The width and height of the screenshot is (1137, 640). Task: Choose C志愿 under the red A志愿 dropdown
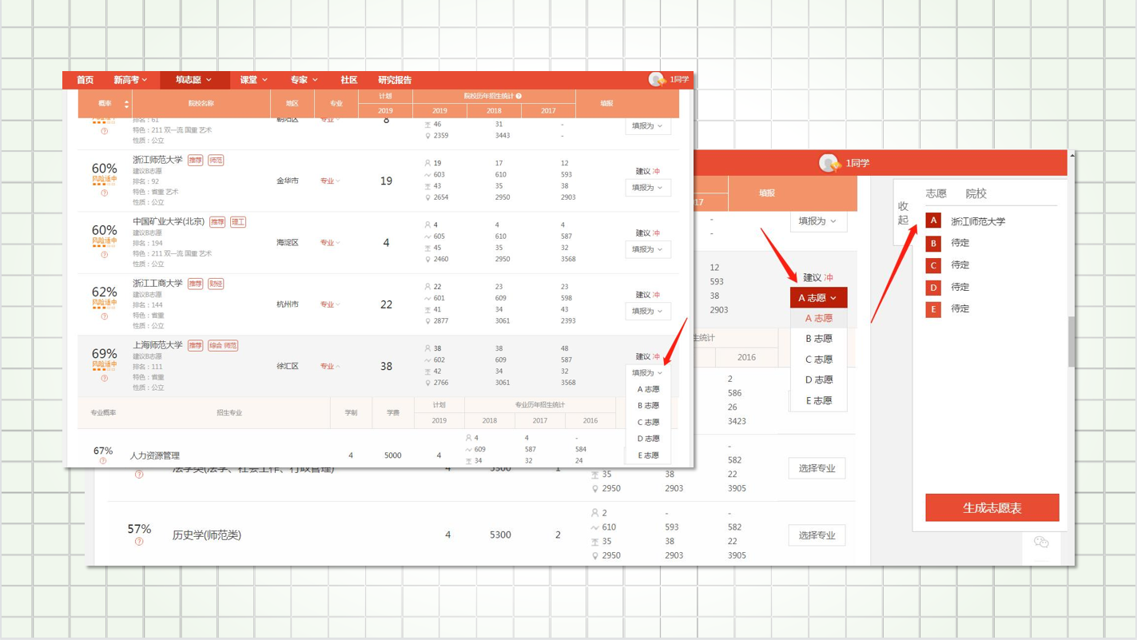[818, 360]
